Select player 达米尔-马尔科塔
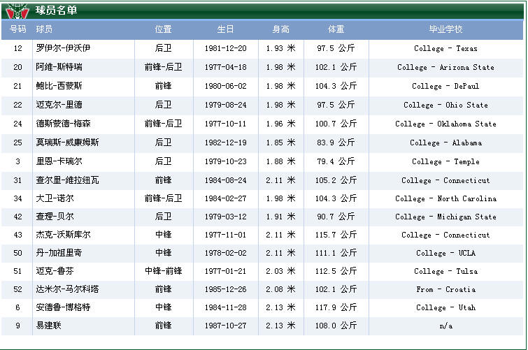This screenshot has width=528, height=350. tap(67, 289)
